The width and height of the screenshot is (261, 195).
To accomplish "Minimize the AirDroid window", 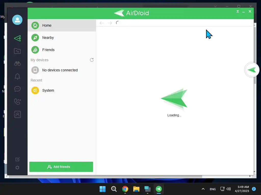I will coord(243,12).
